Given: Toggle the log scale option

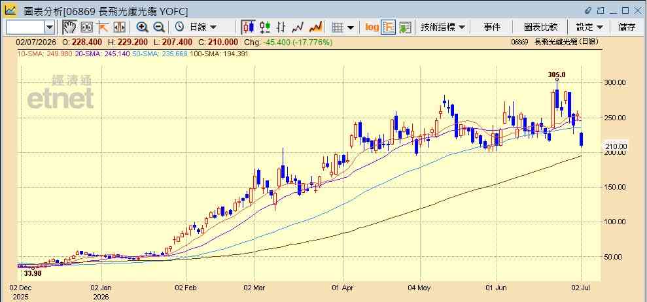Looking at the screenshot, I should pos(372,27).
